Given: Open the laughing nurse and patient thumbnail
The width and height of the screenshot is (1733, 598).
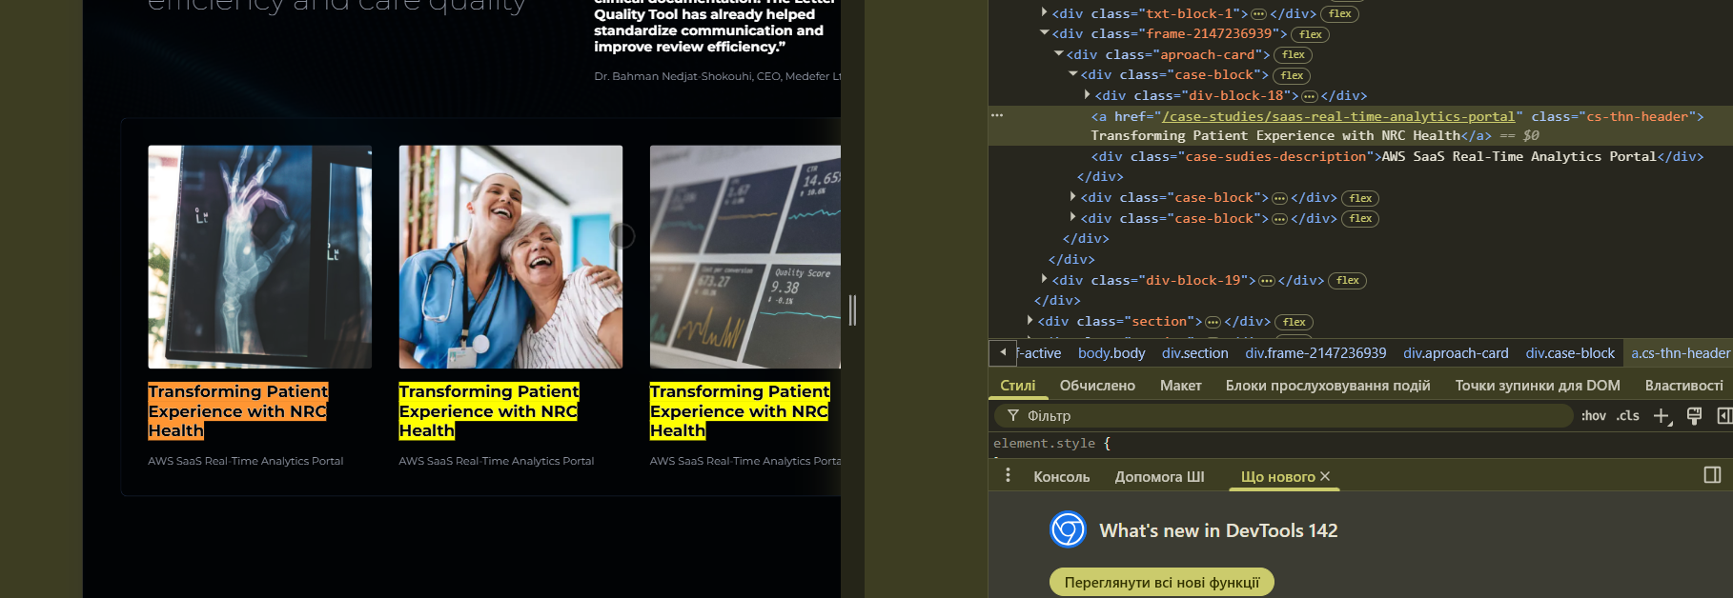Looking at the screenshot, I should pos(510,256).
